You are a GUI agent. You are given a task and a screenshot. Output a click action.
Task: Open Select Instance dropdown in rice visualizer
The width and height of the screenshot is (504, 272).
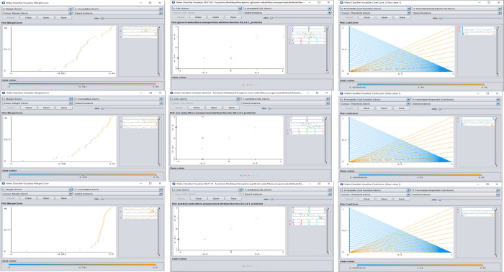pyautogui.click(x=285, y=103)
